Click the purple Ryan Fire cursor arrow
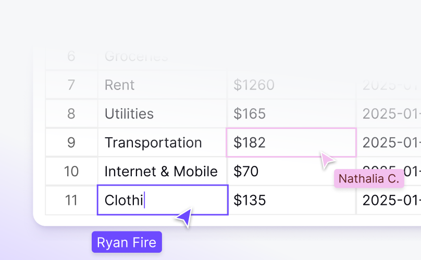 click(184, 218)
